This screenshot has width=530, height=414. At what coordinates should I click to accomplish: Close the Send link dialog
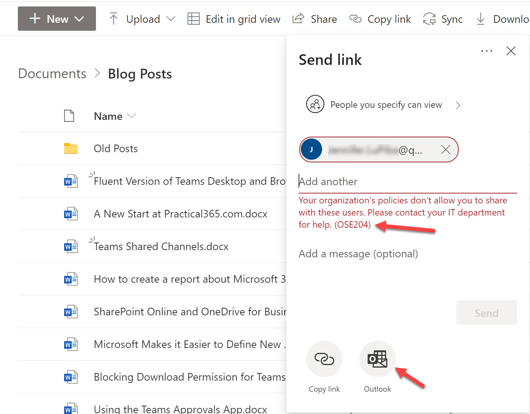tap(511, 51)
